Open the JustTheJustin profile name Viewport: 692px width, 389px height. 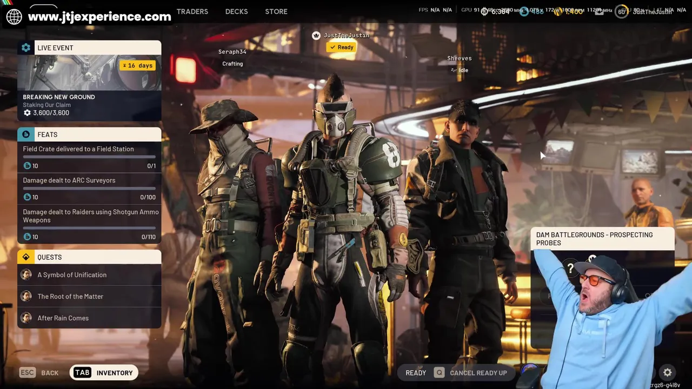point(653,11)
